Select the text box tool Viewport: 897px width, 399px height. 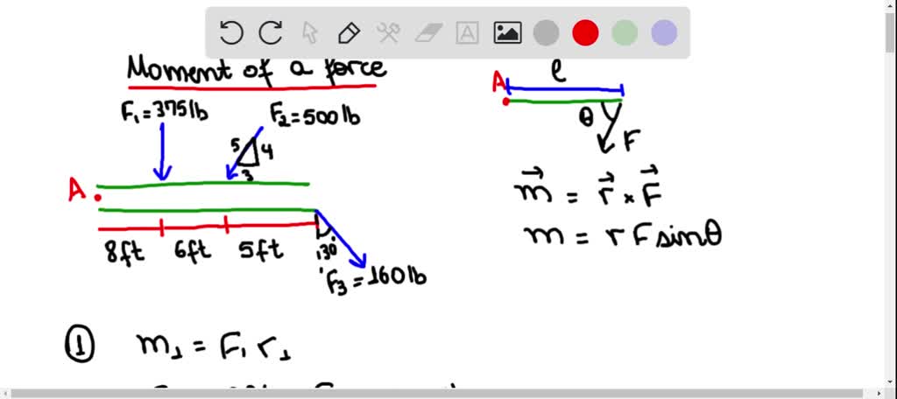point(467,33)
